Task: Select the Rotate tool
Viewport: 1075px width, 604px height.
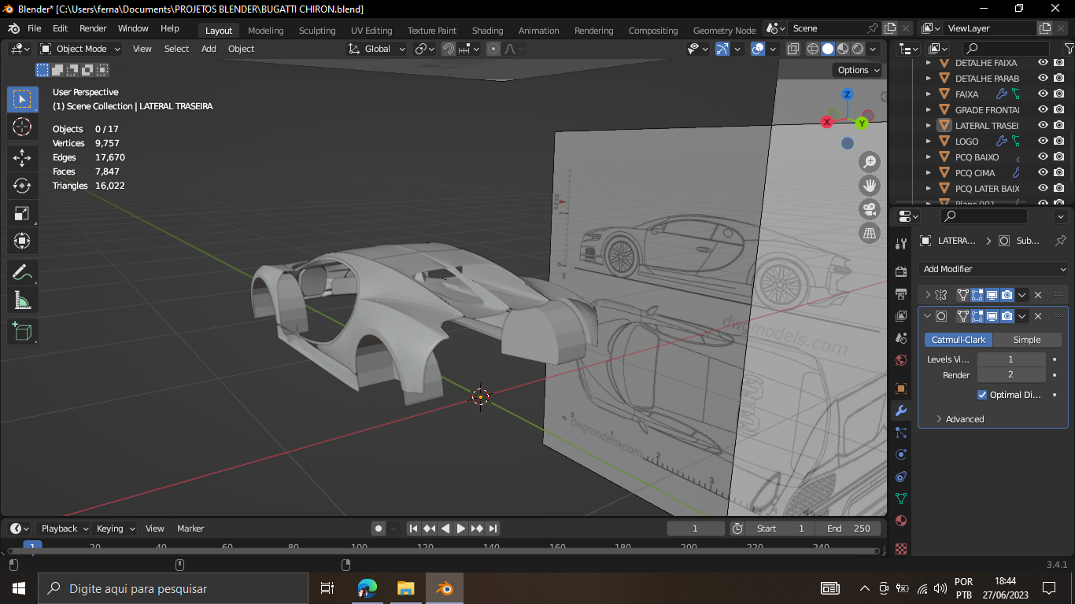Action: point(22,186)
